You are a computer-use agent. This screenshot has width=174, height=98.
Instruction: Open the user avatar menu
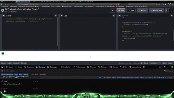tap(170, 10)
